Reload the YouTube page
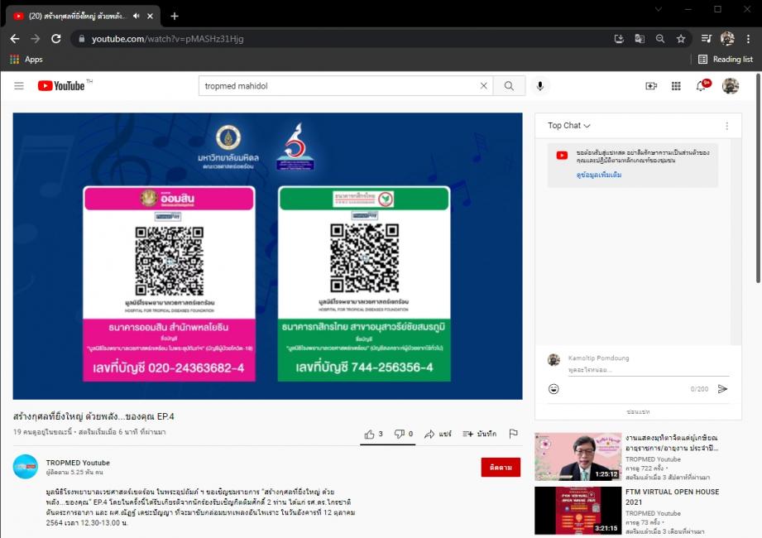This screenshot has width=762, height=538. (56, 39)
